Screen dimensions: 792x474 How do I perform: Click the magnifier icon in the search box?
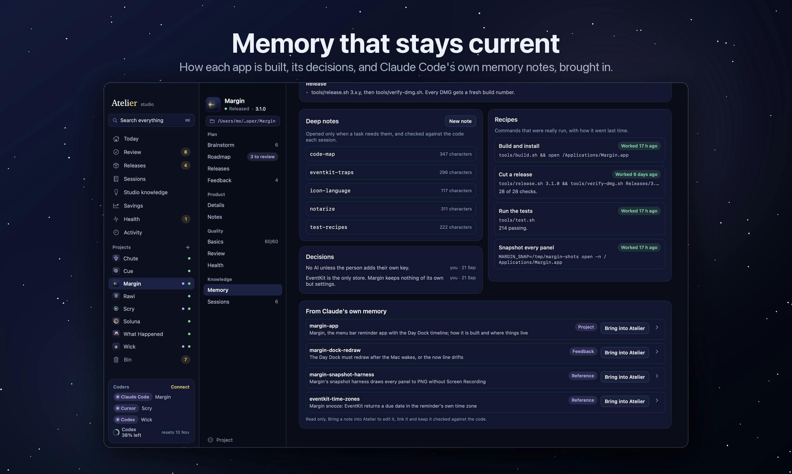(115, 120)
